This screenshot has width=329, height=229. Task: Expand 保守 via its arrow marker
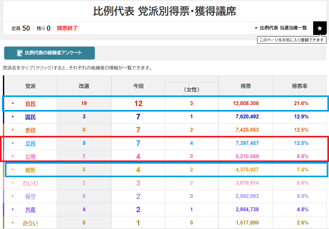[x=13, y=196]
